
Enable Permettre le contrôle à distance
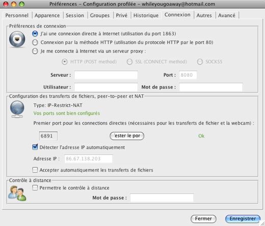click(x=35, y=188)
